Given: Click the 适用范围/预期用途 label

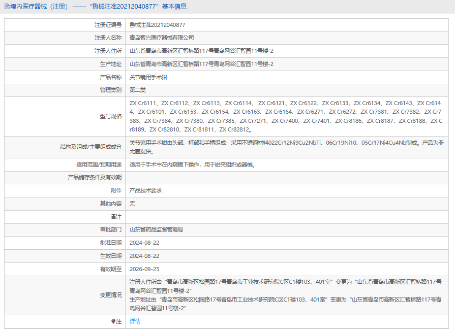Looking at the screenshot, I should pos(99,165).
